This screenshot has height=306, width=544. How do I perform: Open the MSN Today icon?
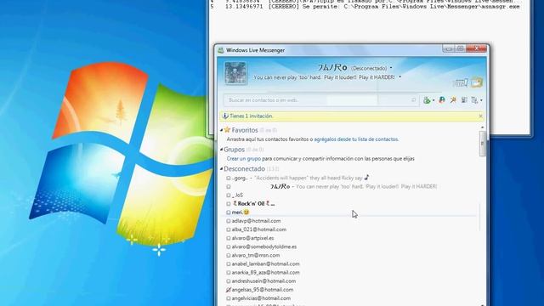[x=461, y=82]
